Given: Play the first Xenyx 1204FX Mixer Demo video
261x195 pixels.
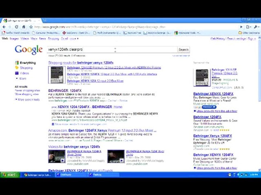Looking at the screenshot, I should coord(57,157).
